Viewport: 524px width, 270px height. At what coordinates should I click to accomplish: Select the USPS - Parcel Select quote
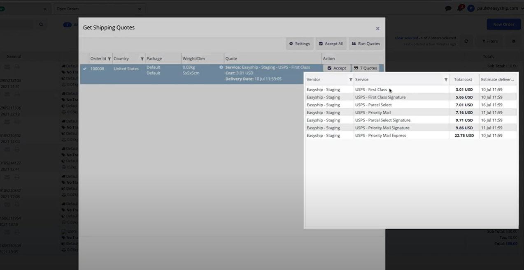(x=411, y=105)
